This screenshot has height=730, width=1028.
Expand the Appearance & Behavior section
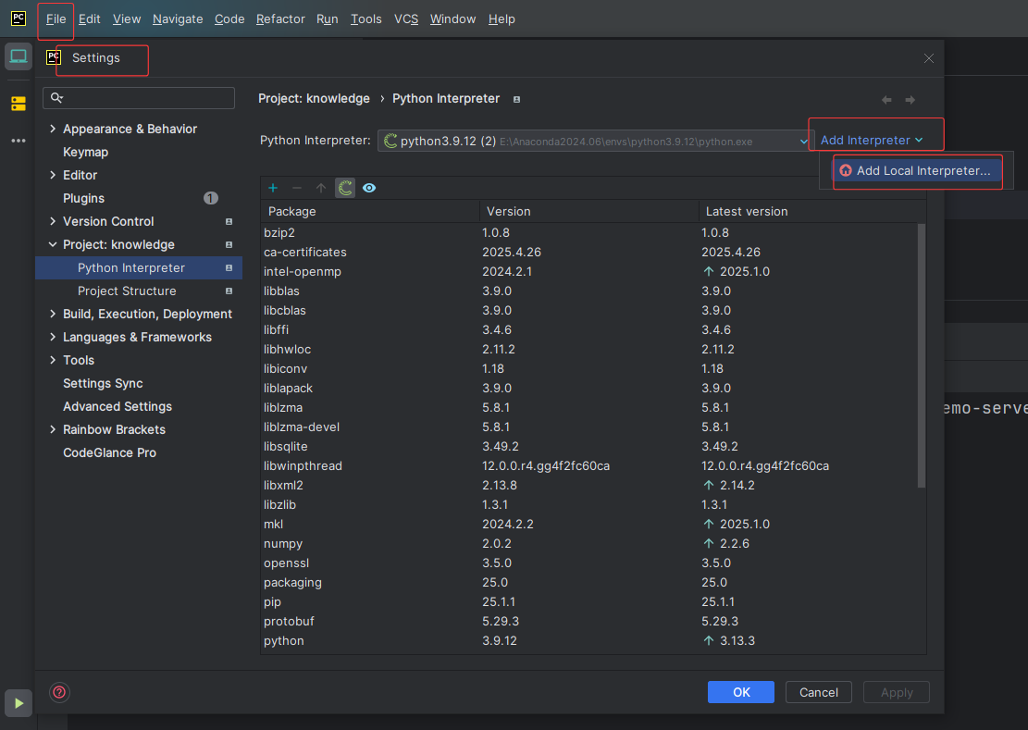(130, 129)
